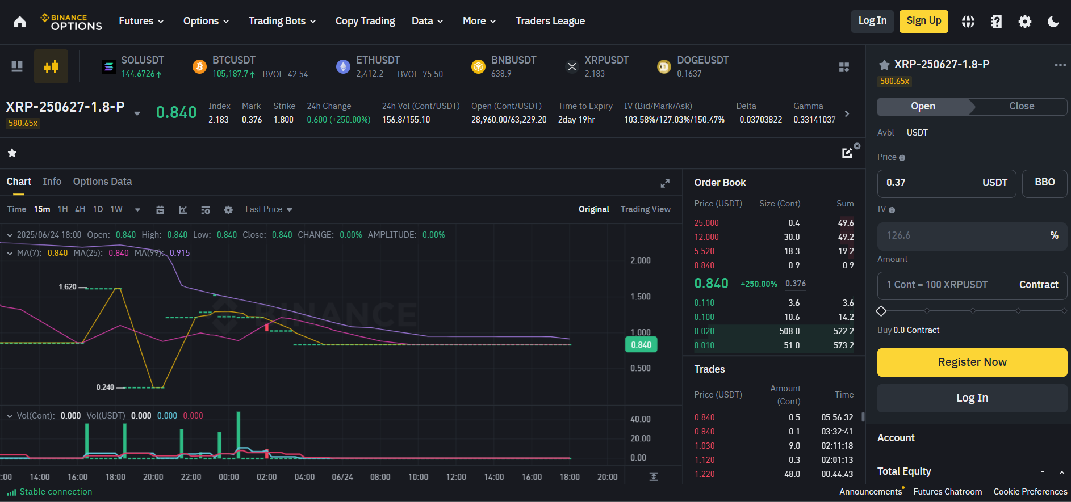Open the grid view icon beside DOGEUSDT
This screenshot has width=1071, height=502.
coord(844,67)
